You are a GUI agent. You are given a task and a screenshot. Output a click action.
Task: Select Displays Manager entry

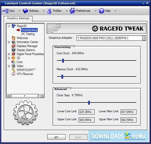[x=27, y=46]
